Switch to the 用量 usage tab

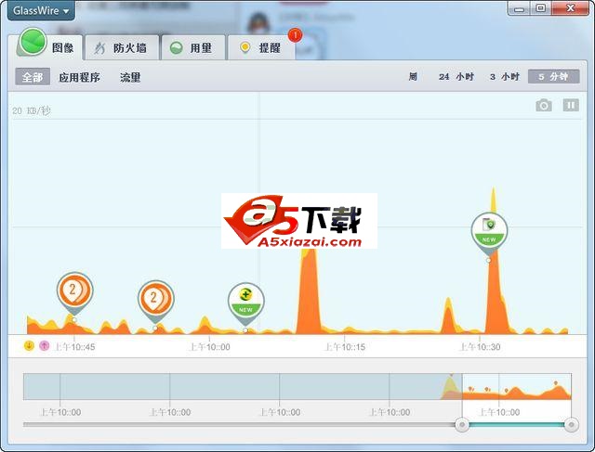(x=193, y=47)
